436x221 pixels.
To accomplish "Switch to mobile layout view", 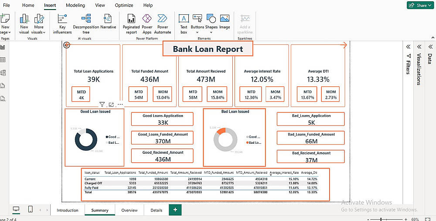I will coord(31,209).
